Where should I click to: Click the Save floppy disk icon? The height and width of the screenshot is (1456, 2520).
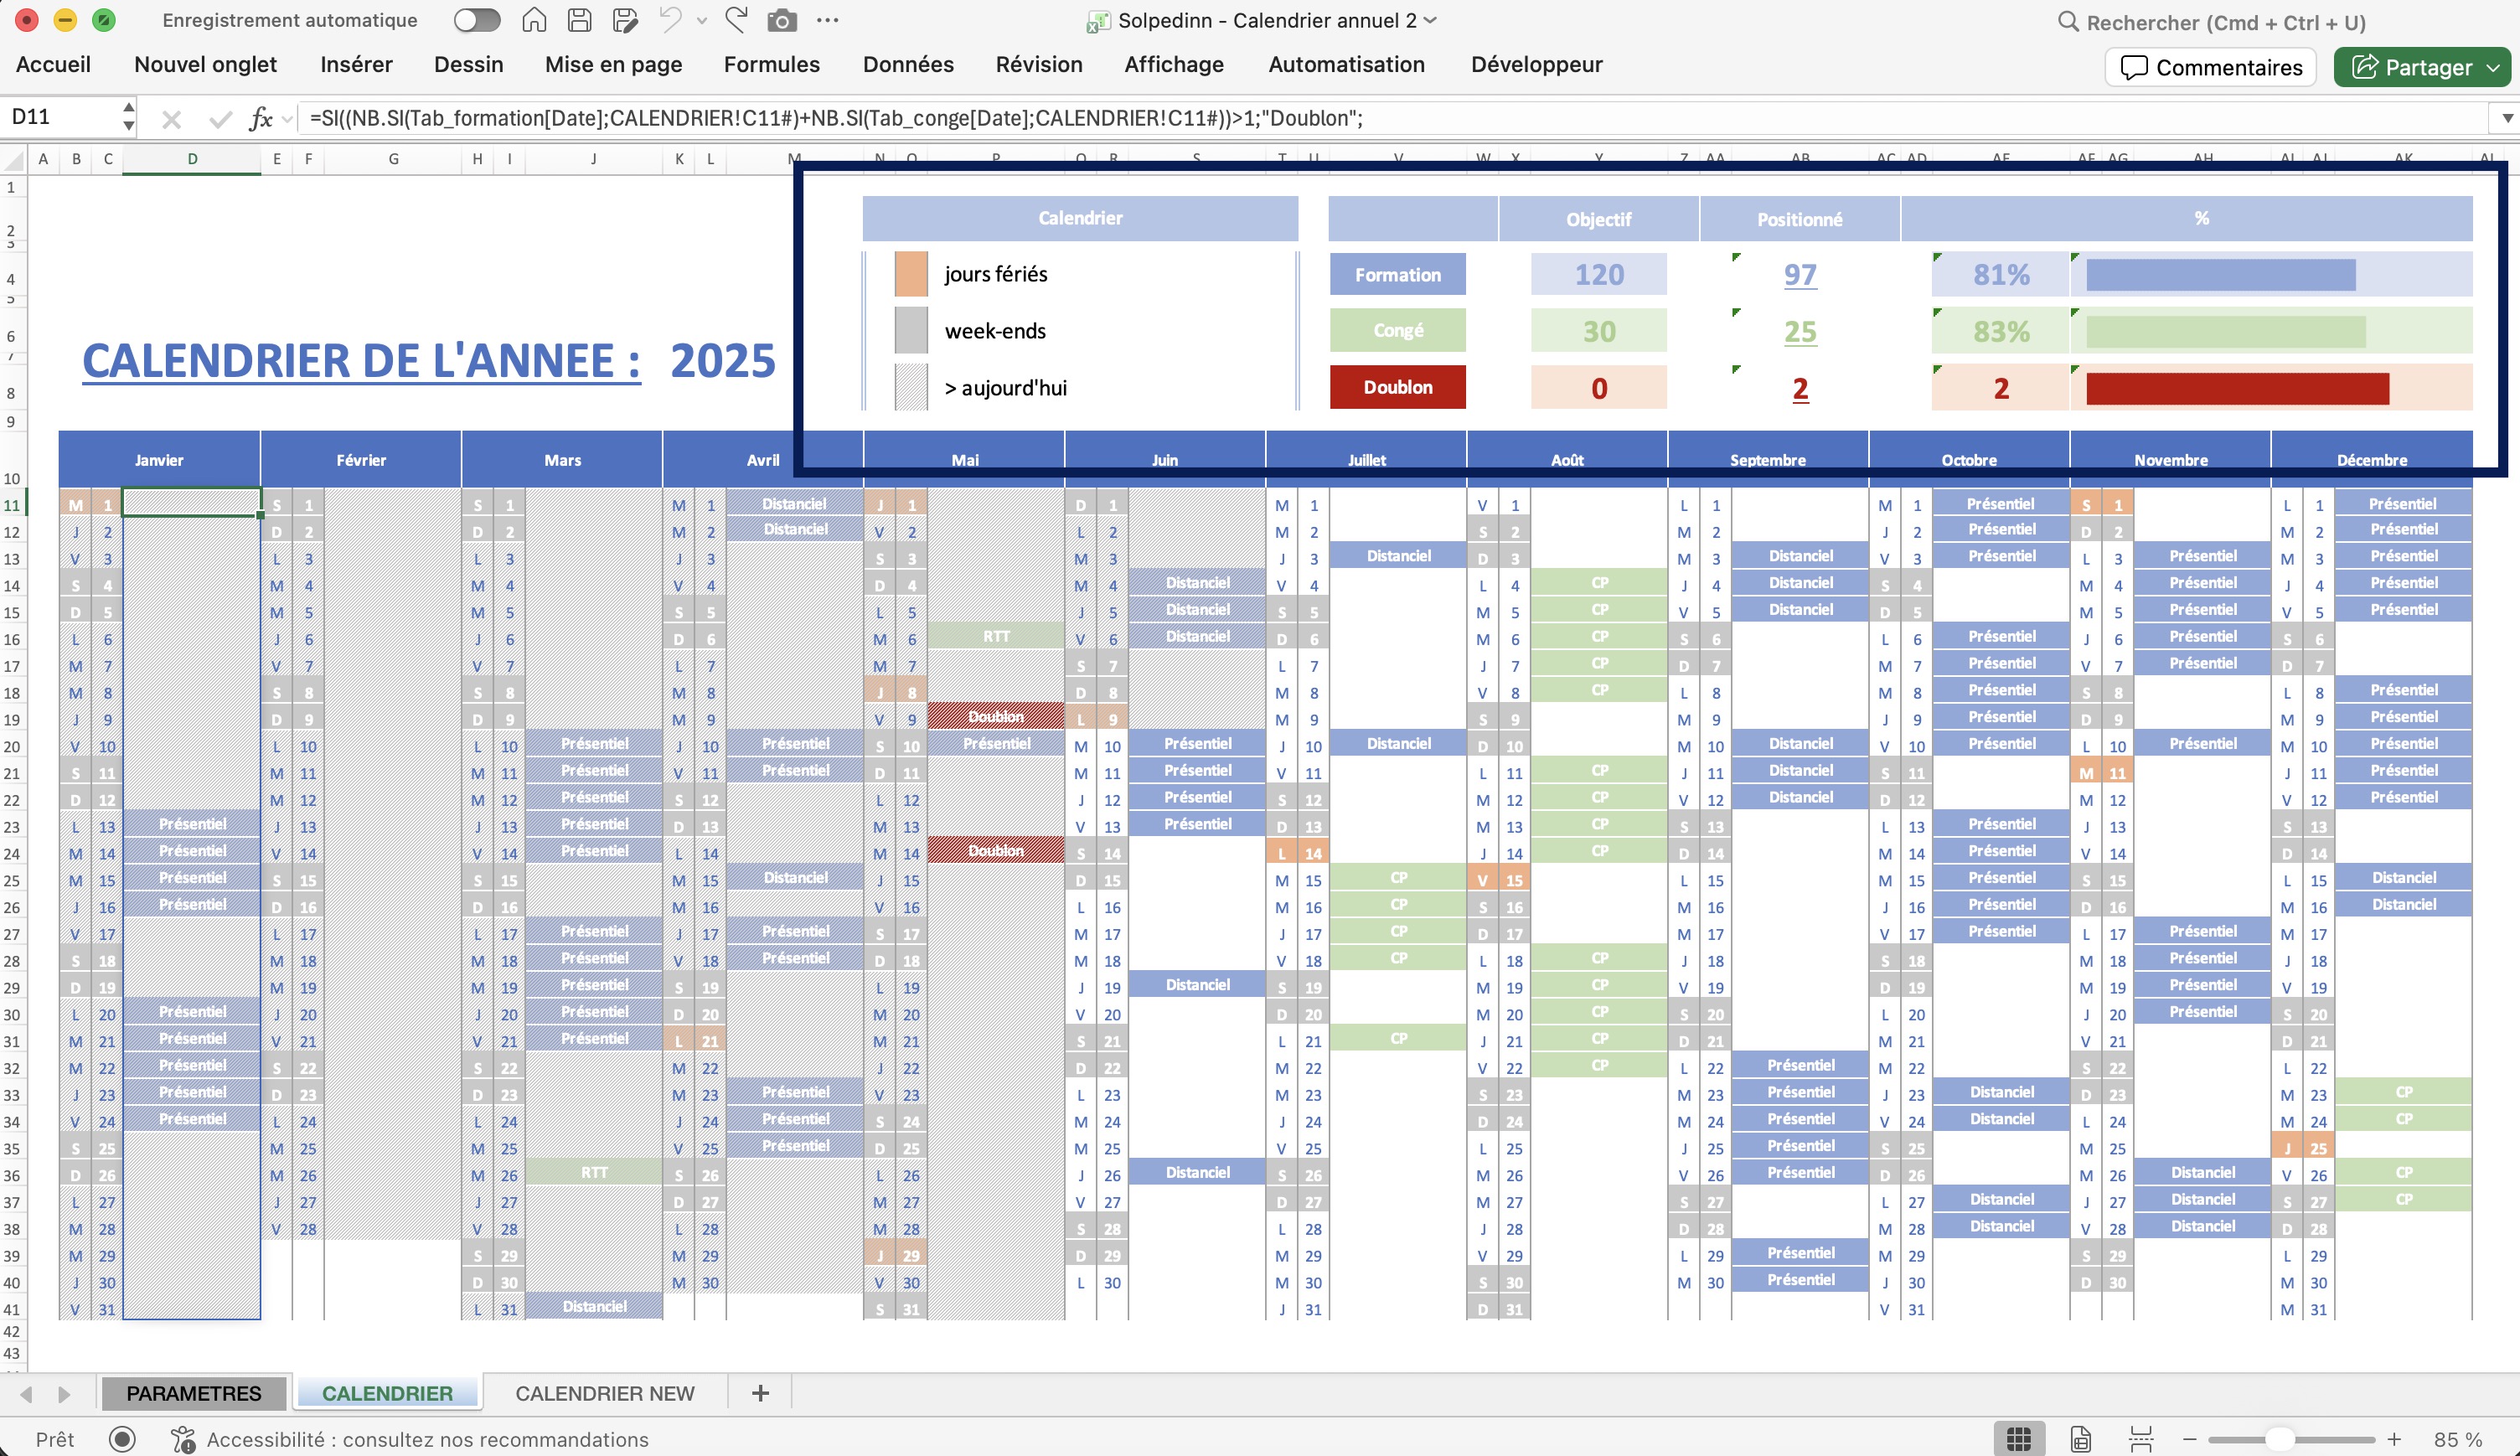[x=579, y=20]
